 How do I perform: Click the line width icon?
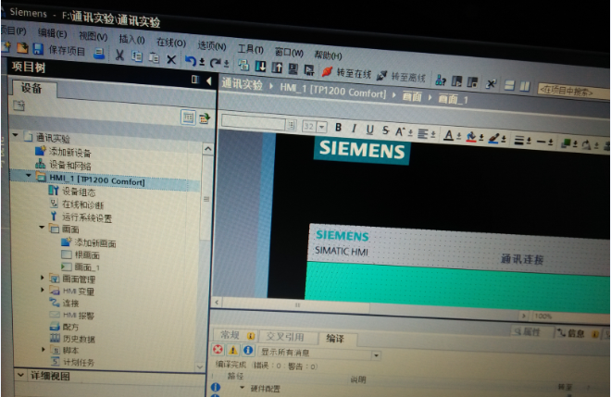(x=518, y=141)
